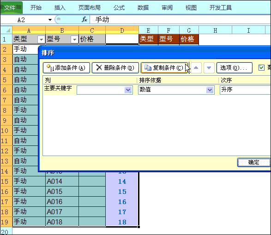Open the 文件 File tab
Screen dimensions: 271x235
tap(11, 7)
